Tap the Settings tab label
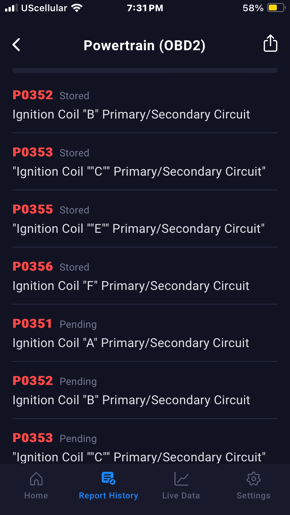Image resolution: width=290 pixels, height=515 pixels. pos(253,496)
